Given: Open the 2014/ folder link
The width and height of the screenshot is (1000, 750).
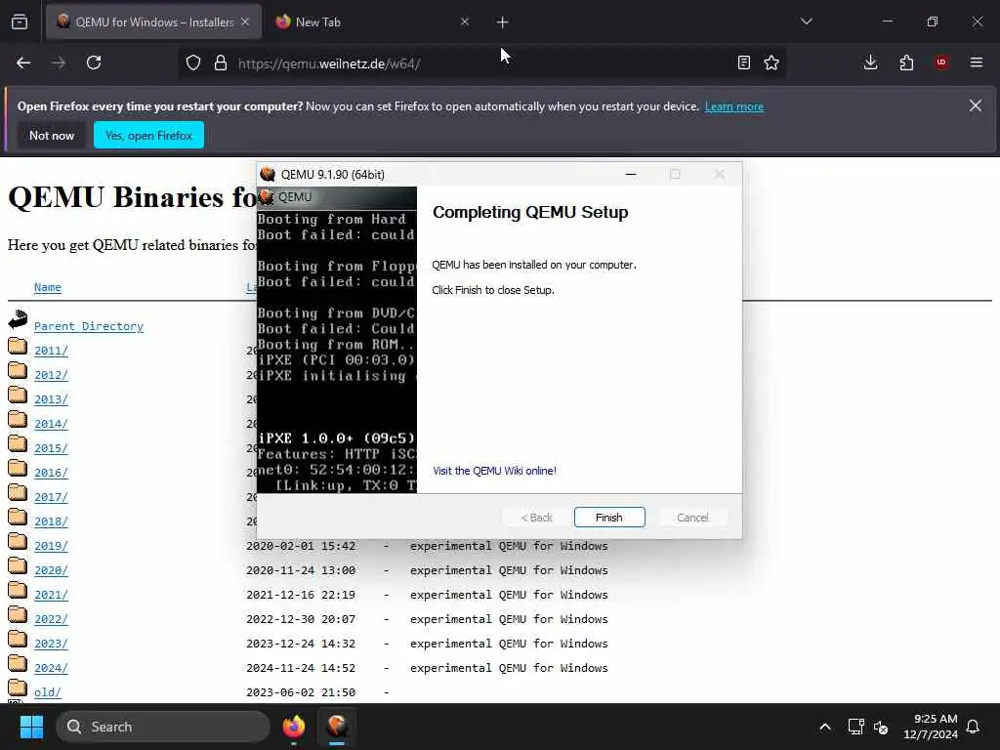Looking at the screenshot, I should [51, 424].
